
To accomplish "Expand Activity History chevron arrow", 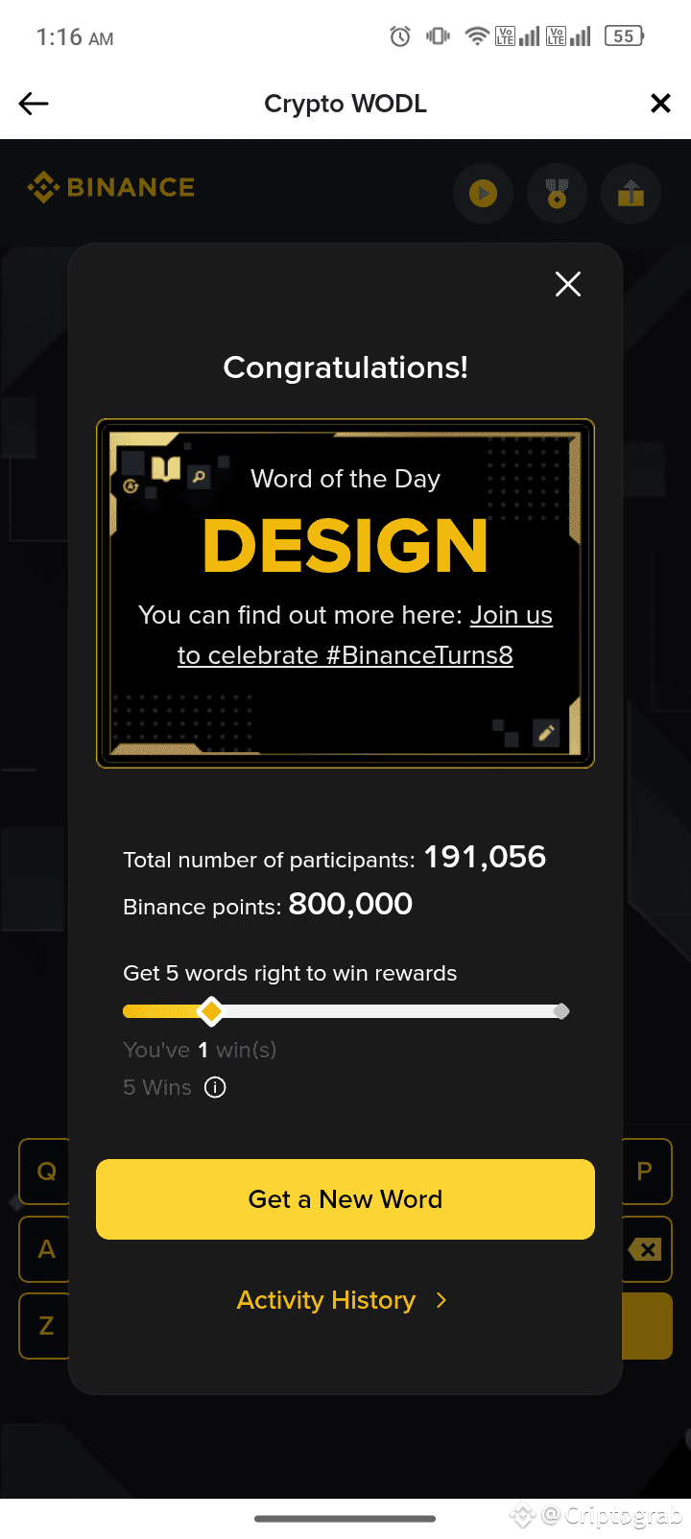I will click(441, 1300).
